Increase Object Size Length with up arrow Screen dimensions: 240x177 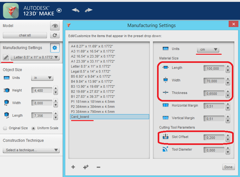[56, 113]
